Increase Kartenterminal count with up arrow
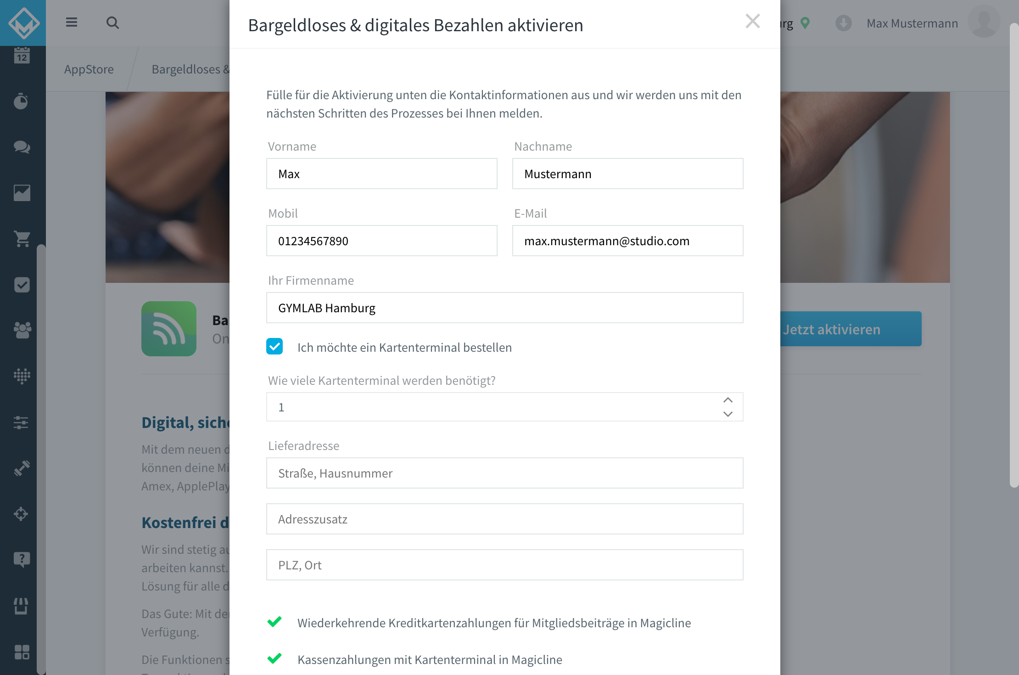The height and width of the screenshot is (675, 1019). 728,400
